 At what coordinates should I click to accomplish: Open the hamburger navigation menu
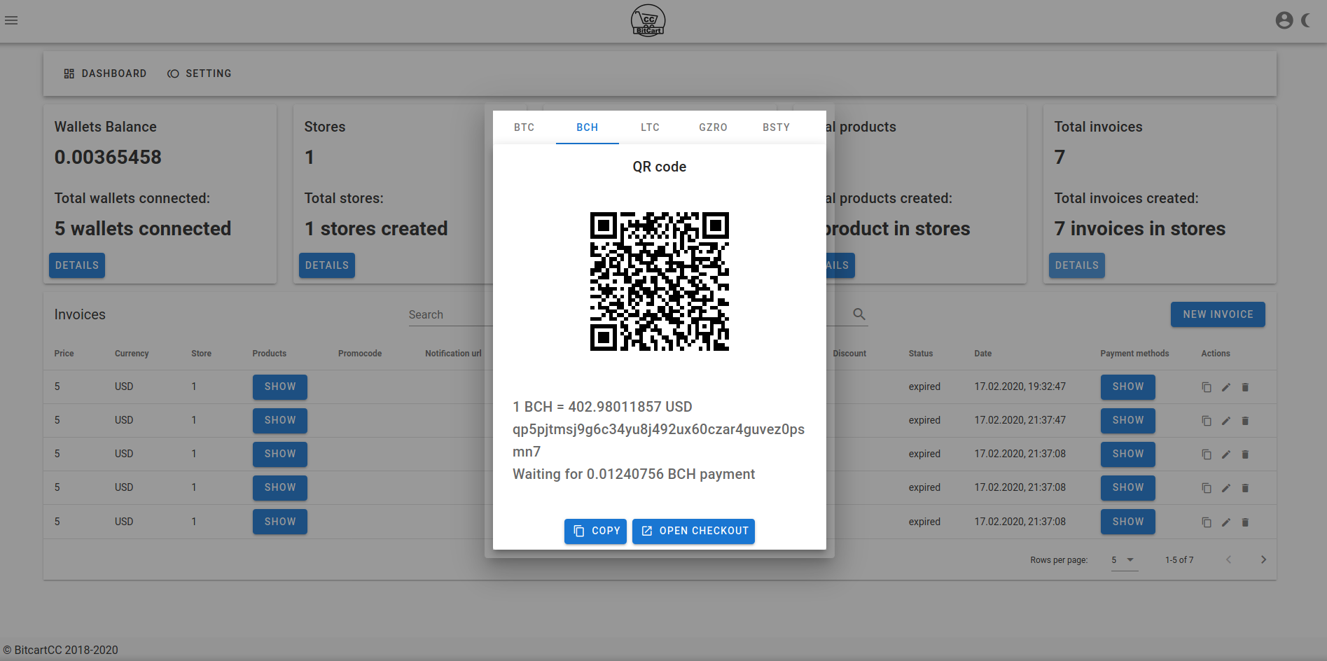(11, 20)
